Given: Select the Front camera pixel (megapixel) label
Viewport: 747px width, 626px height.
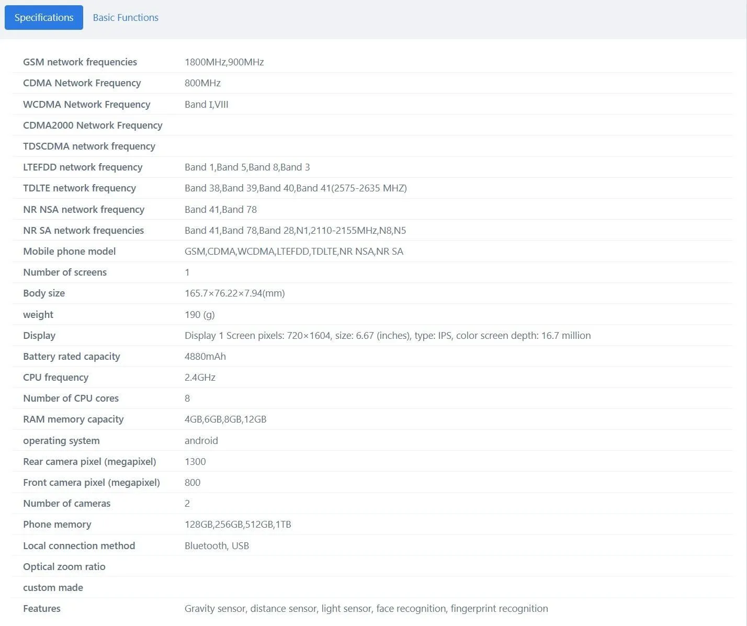Looking at the screenshot, I should [x=92, y=482].
